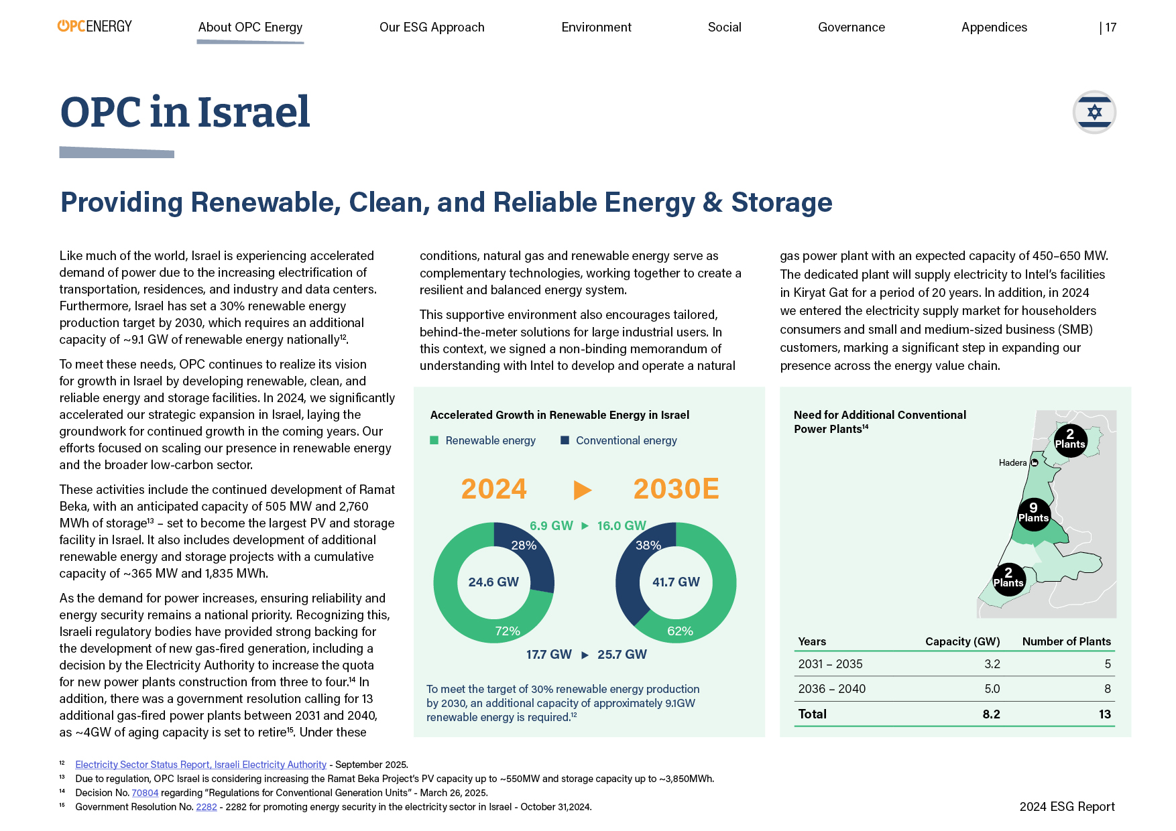Image resolution: width=1176 pixels, height=831 pixels.
Task: Select the Total row in plants table
Action: click(x=955, y=714)
